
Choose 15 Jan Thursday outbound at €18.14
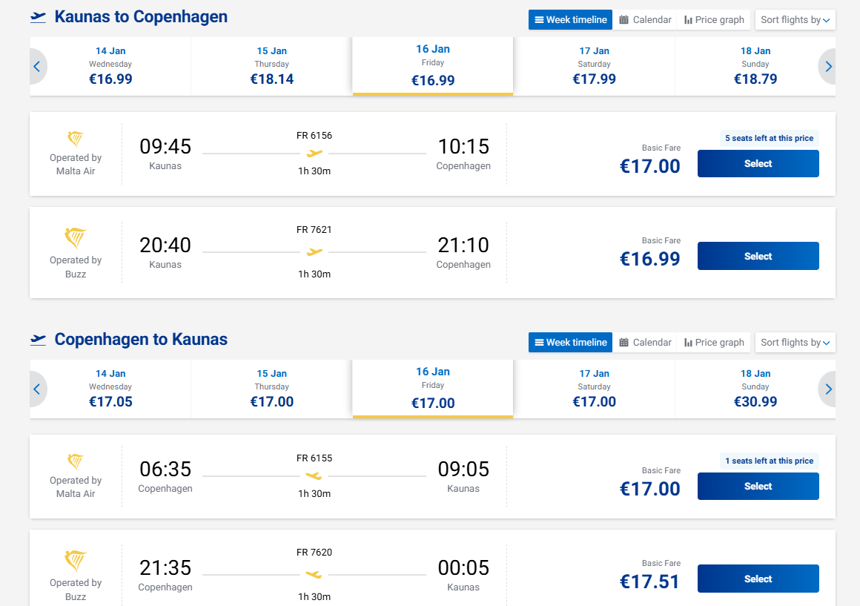point(271,67)
